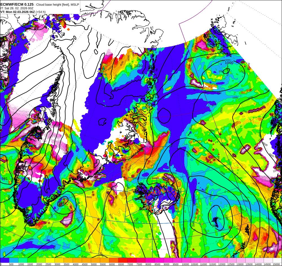Click the 994 low pressure label
The width and height of the screenshot is (282, 266).
click(x=61, y=203)
